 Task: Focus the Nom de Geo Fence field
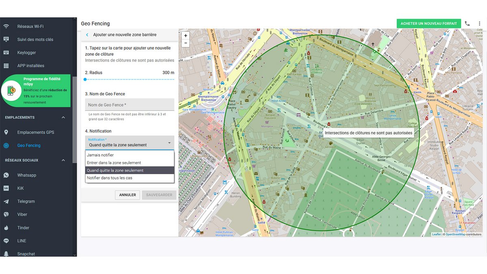tap(130, 105)
